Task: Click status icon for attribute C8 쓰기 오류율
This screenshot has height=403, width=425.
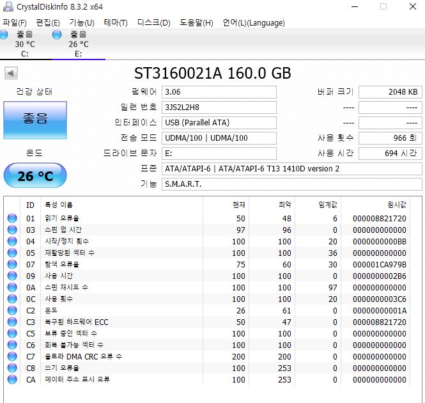Action: 12,368
